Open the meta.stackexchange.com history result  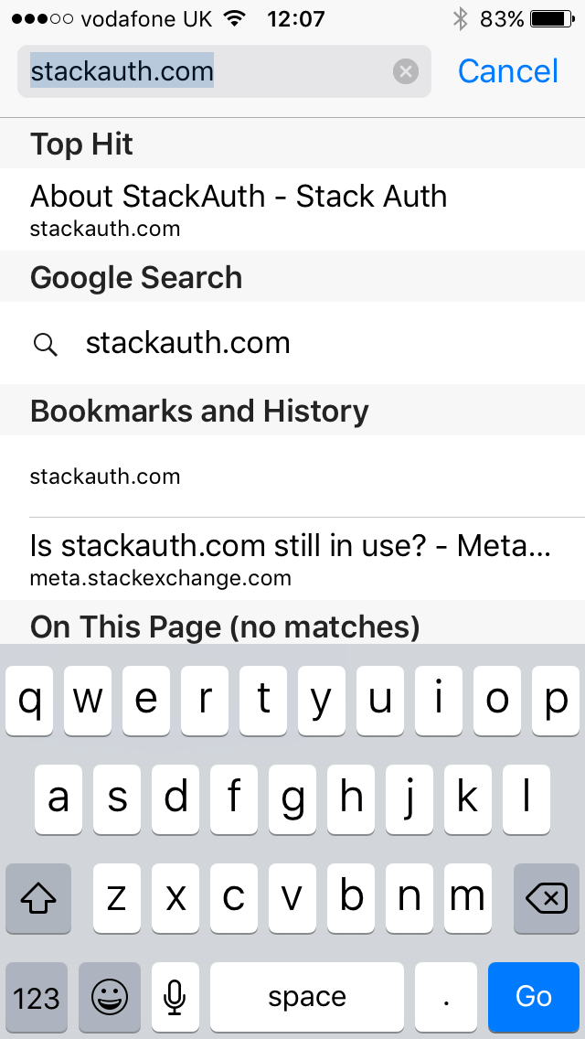291,559
